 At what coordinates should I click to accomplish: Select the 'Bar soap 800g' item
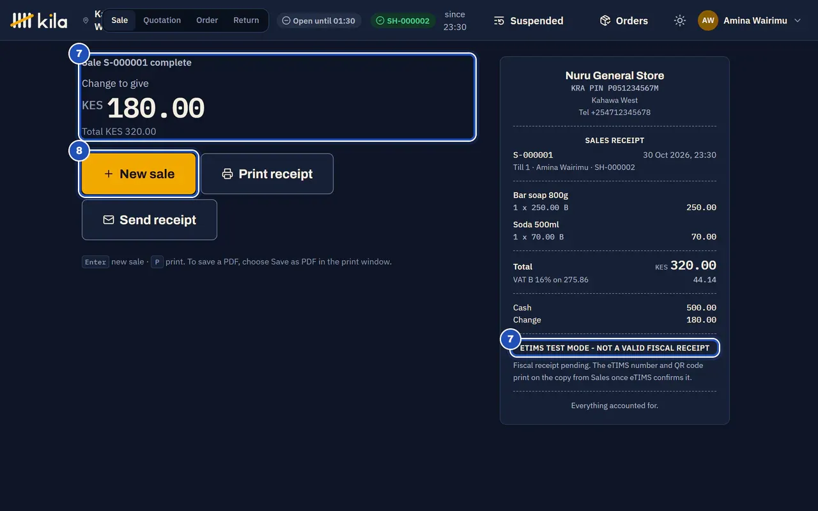point(541,195)
